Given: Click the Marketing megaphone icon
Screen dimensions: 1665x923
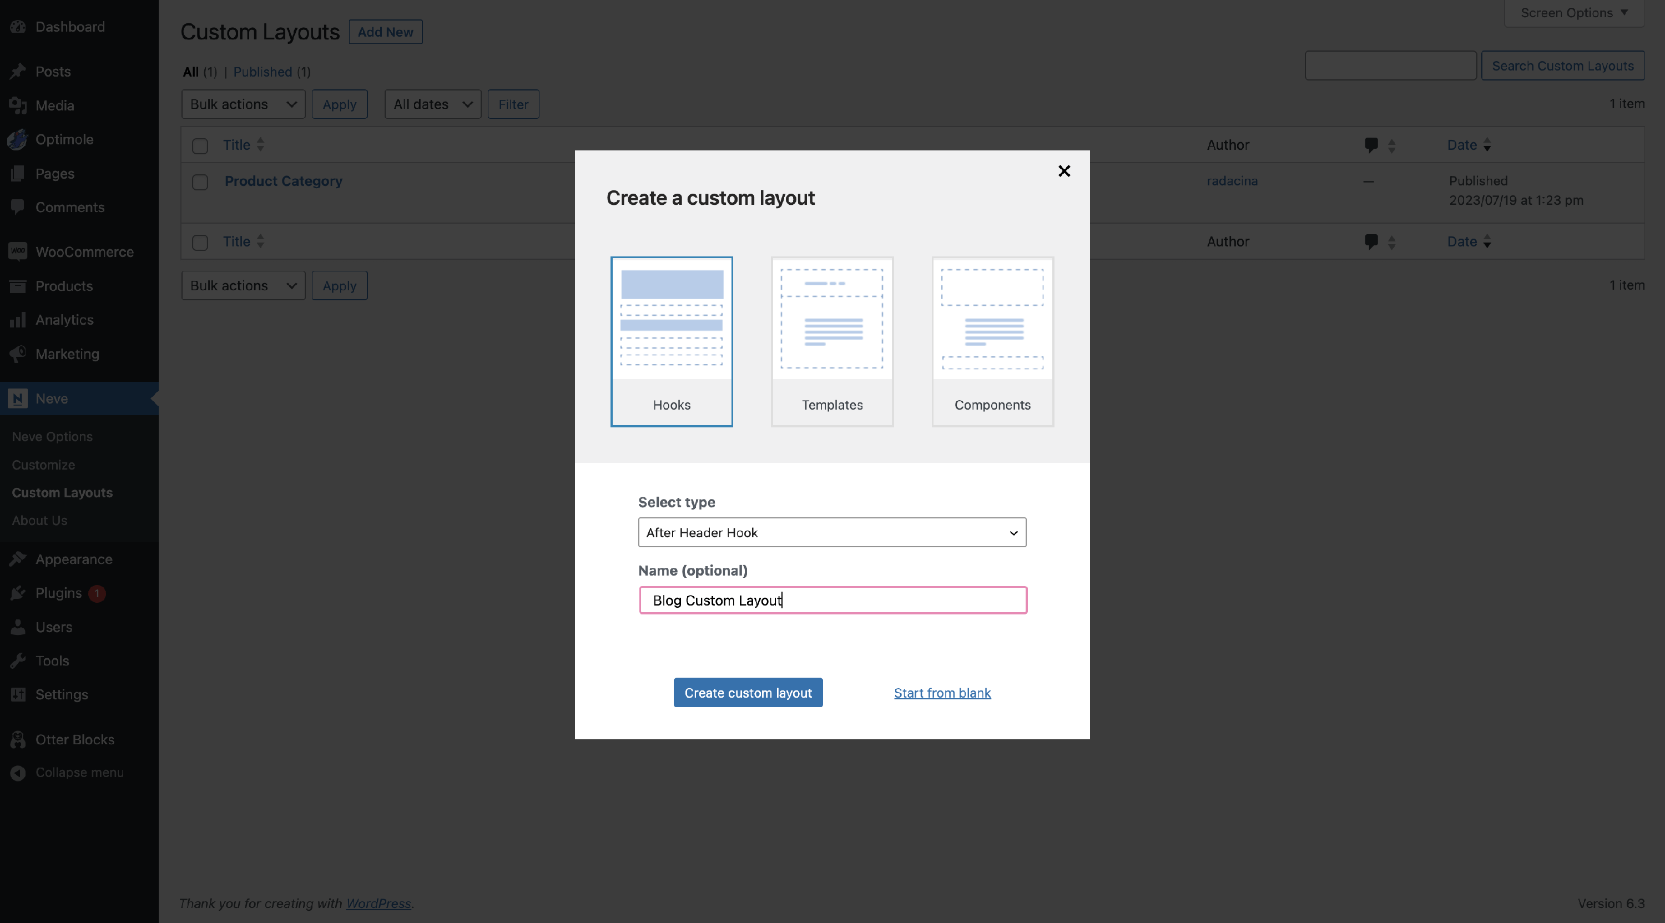Looking at the screenshot, I should 18,354.
